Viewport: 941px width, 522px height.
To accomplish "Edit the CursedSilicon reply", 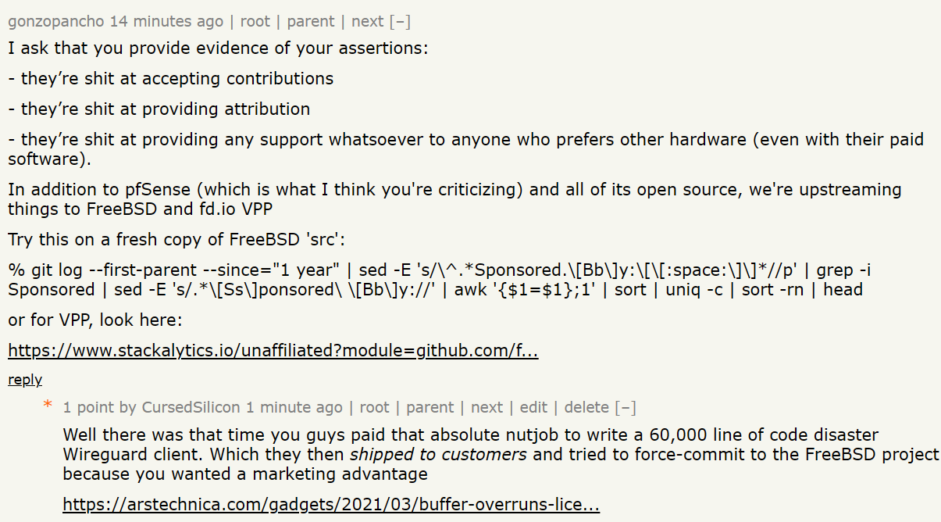I will (x=533, y=407).
